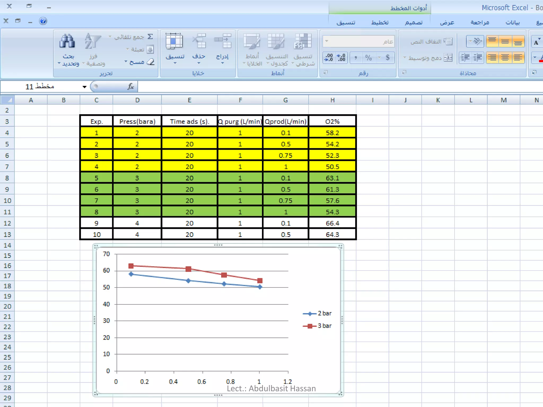Viewport: 543px width, 407px height.
Task: Click the 3 bar legend color marker
Action: [309, 326]
